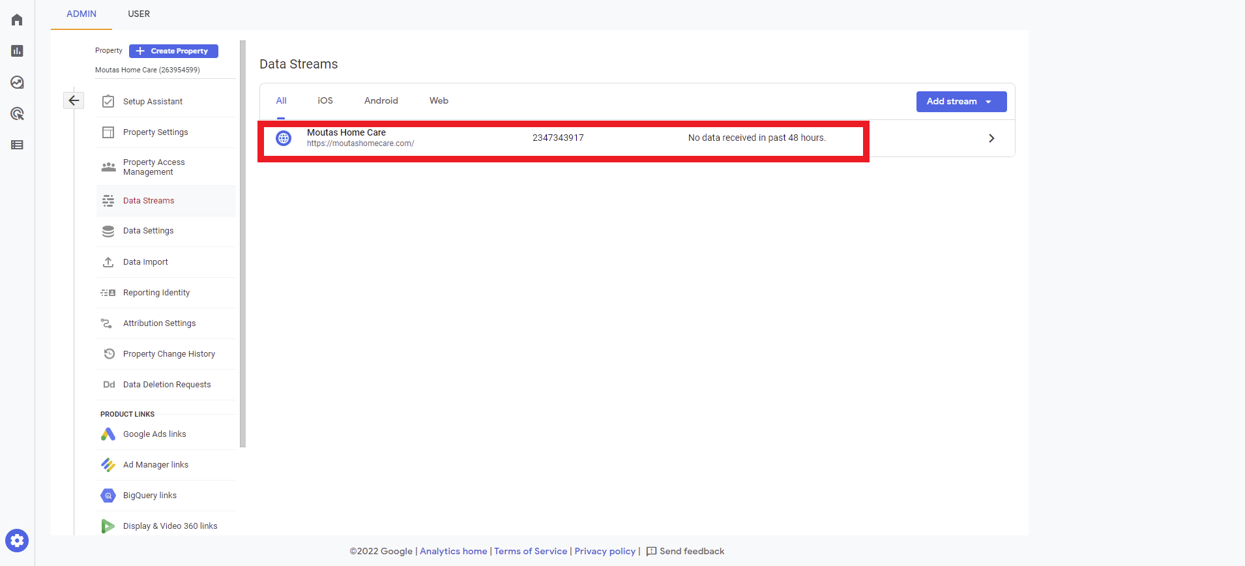Image resolution: width=1245 pixels, height=566 pixels.
Task: Open Data Deletion Requests
Action: 166,385
